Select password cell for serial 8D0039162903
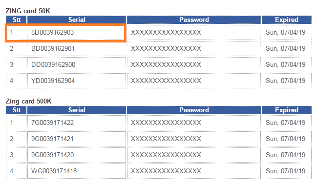 pos(194,32)
